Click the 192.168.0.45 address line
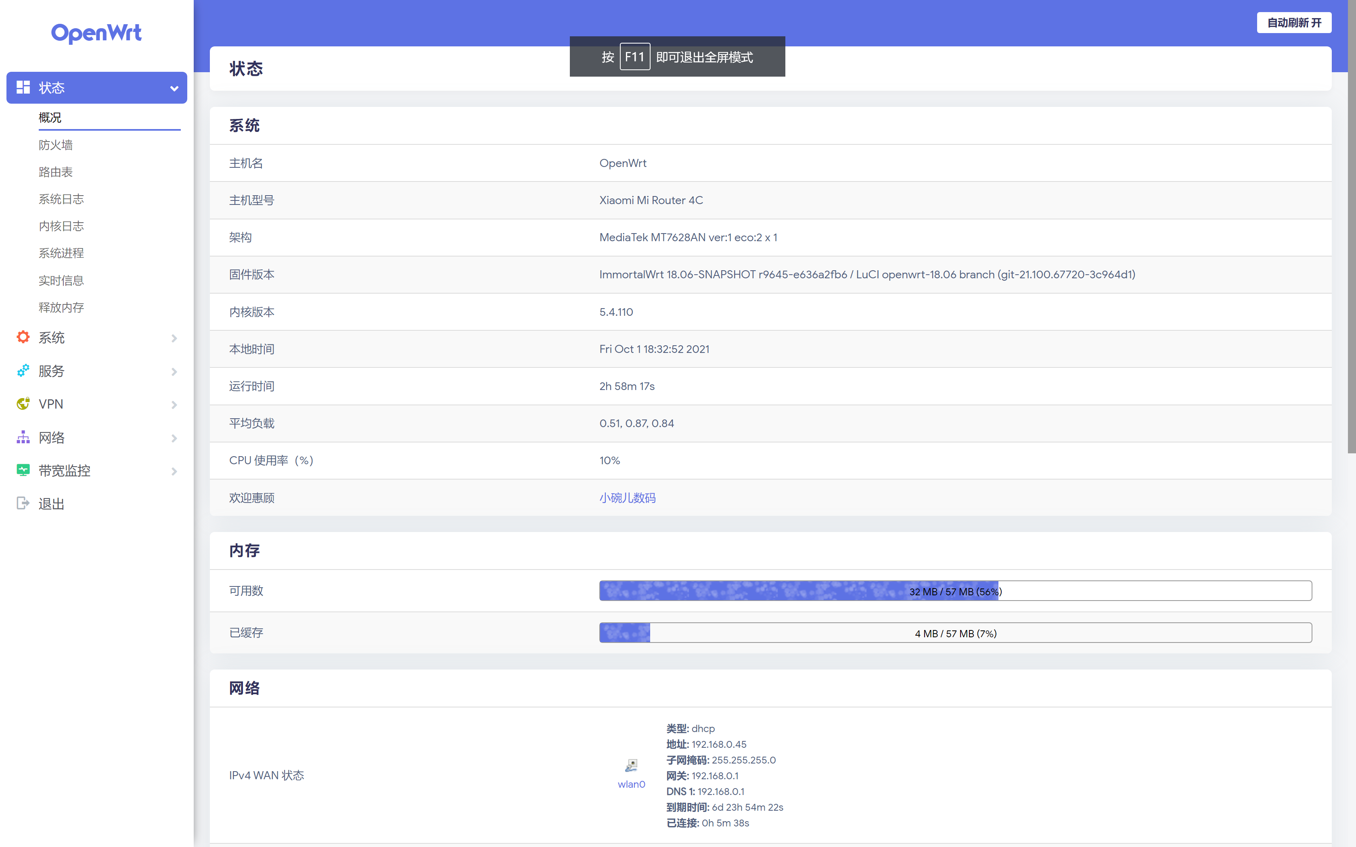The image size is (1356, 847). [x=706, y=744]
